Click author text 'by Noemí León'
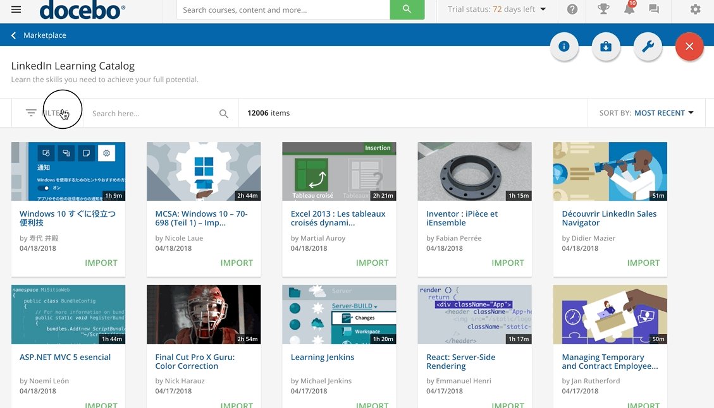The height and width of the screenshot is (408, 714). tap(44, 381)
